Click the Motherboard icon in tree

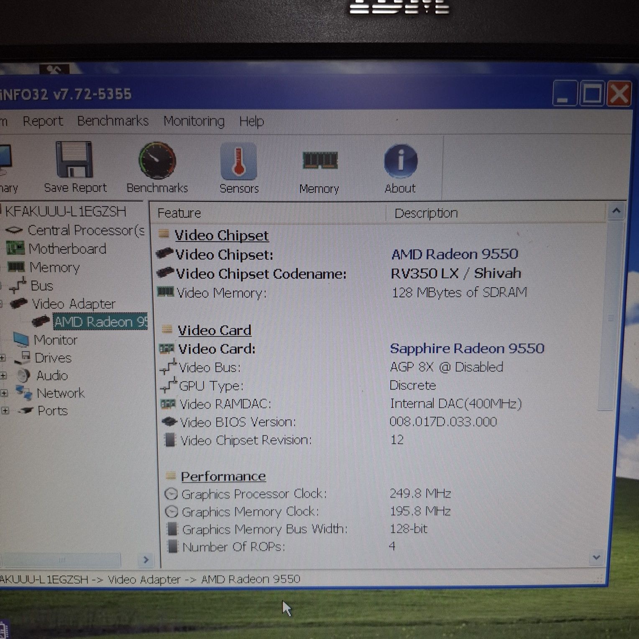[x=15, y=248]
